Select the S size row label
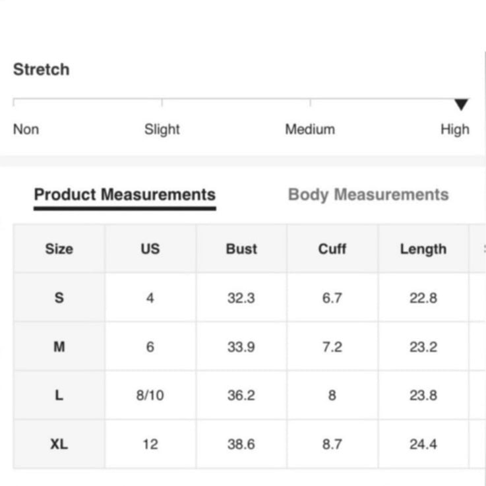The height and width of the screenshot is (486, 486). [59, 298]
